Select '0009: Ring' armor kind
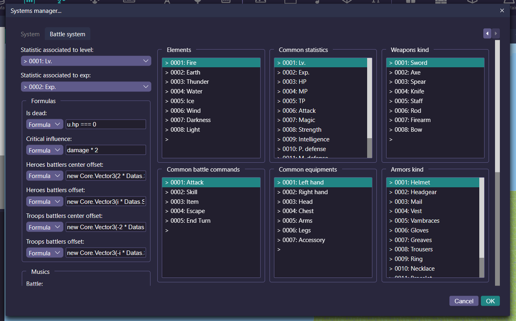 click(x=433, y=259)
